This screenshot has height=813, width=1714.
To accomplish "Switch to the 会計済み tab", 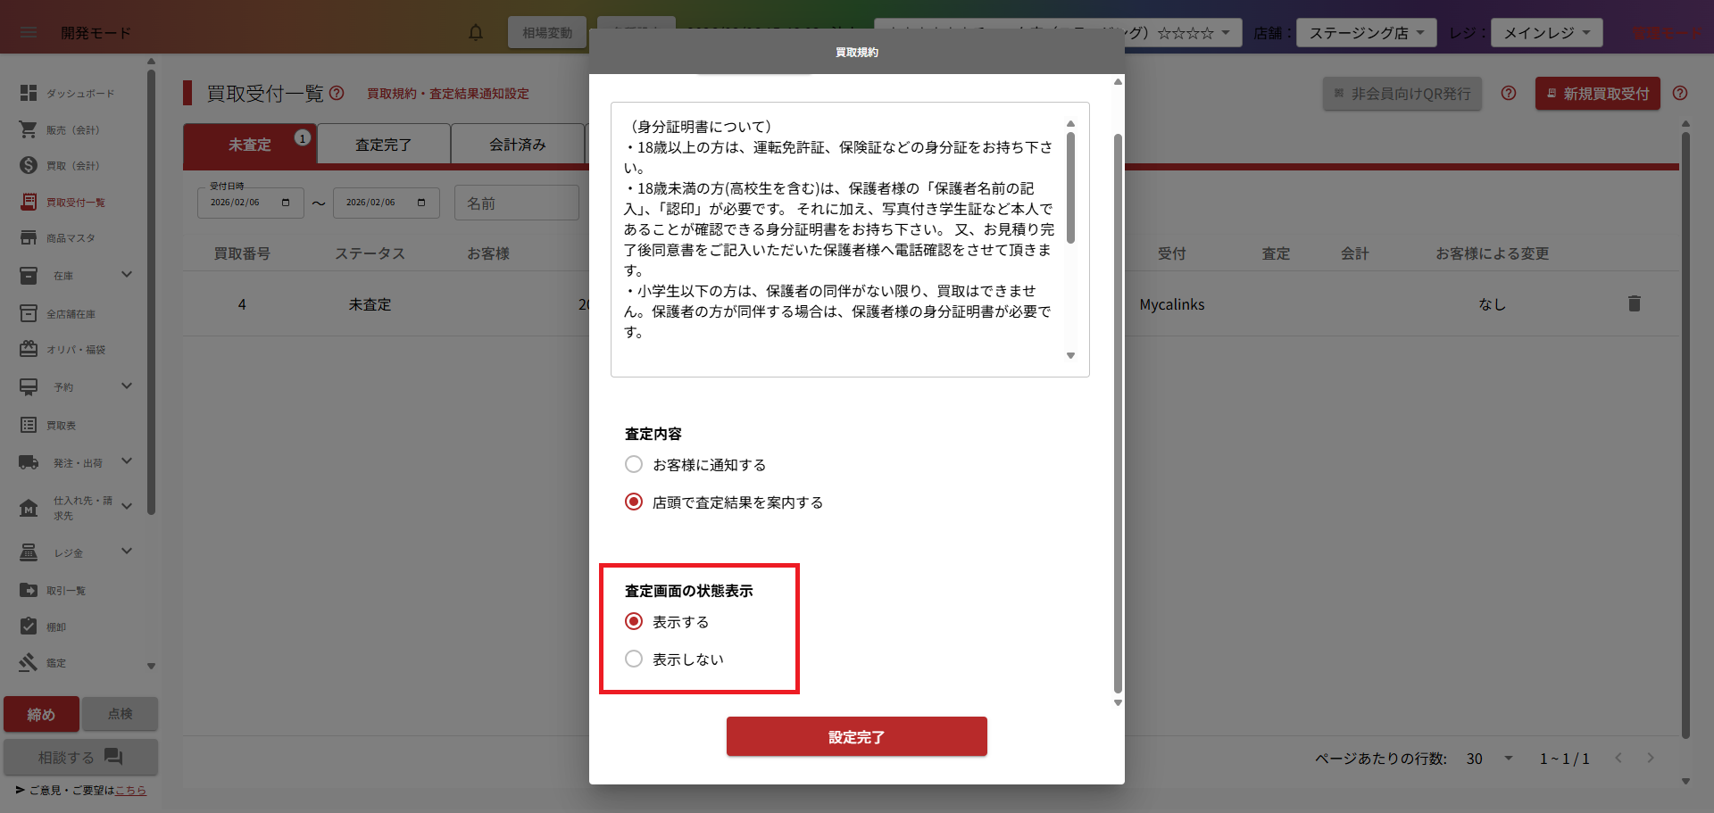I will 517,145.
